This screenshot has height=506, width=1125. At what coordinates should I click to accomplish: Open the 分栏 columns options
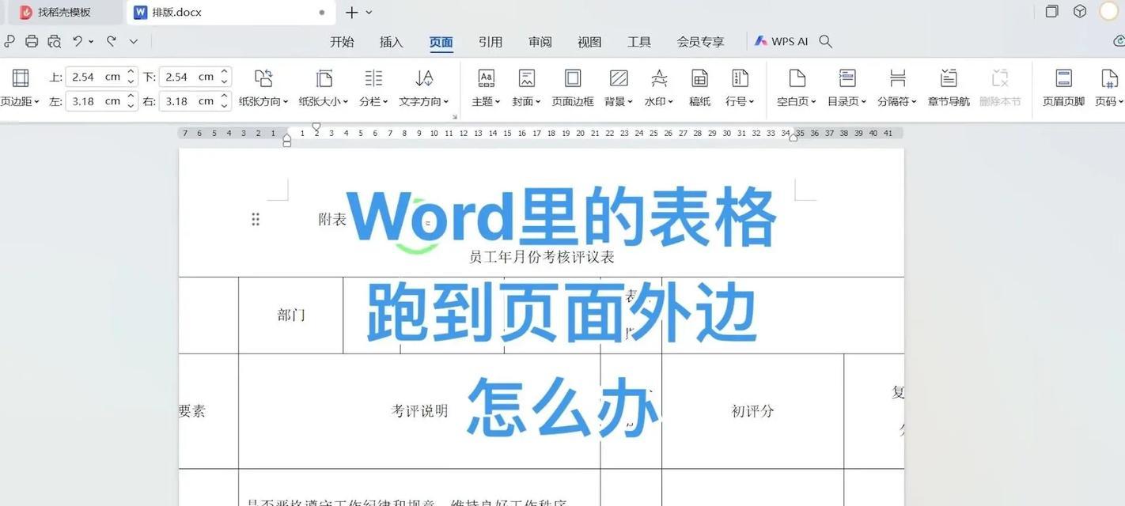coord(373,88)
